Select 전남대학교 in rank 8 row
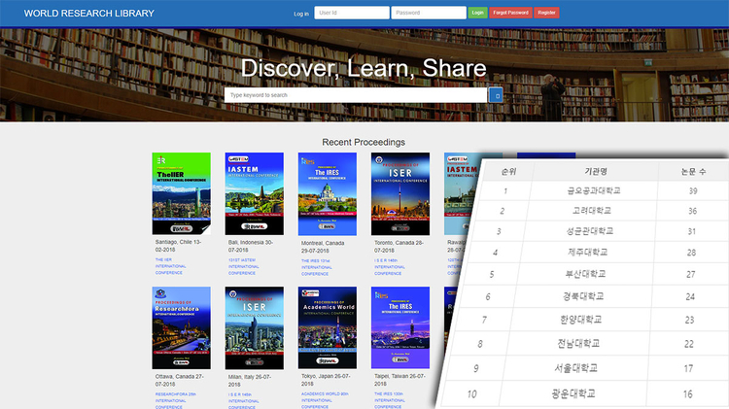The image size is (729, 409). [x=578, y=344]
